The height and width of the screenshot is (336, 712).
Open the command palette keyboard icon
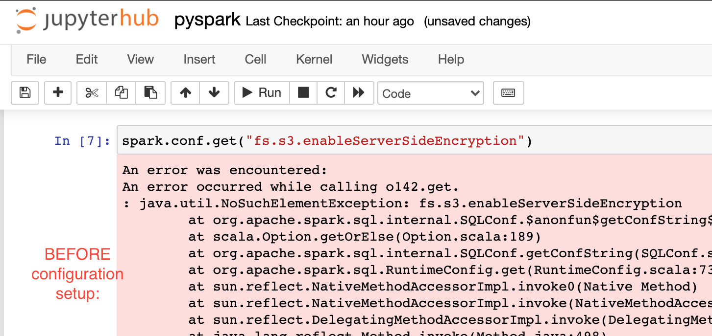click(x=508, y=93)
